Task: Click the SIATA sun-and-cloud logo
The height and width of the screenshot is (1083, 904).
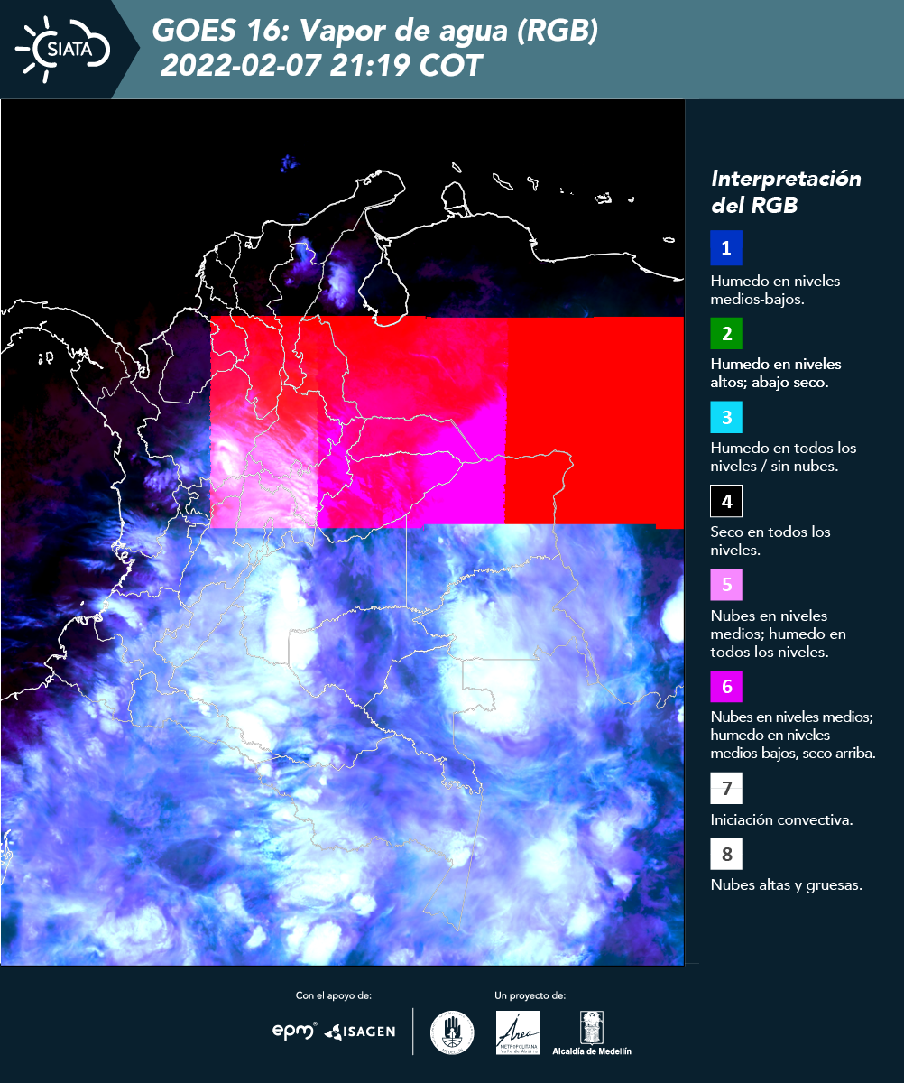Action: [x=63, y=48]
